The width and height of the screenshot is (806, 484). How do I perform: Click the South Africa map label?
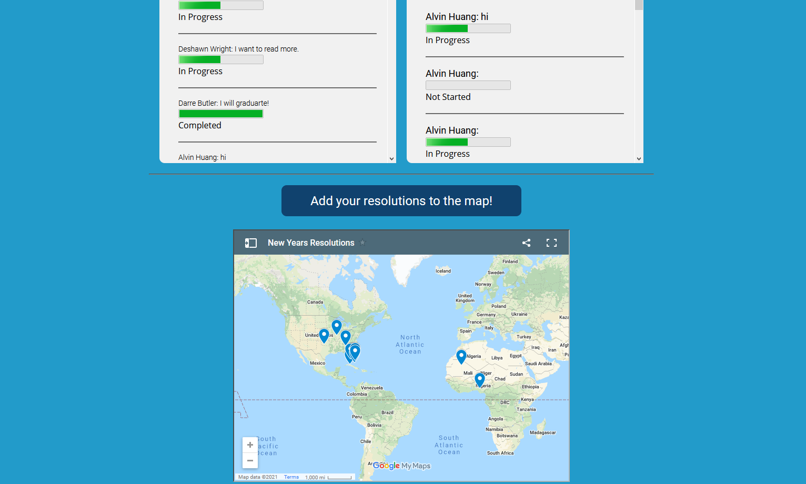tap(500, 453)
